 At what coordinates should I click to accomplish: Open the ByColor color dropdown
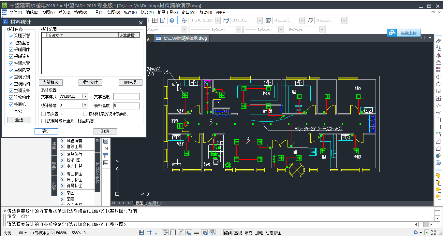click(x=322, y=30)
